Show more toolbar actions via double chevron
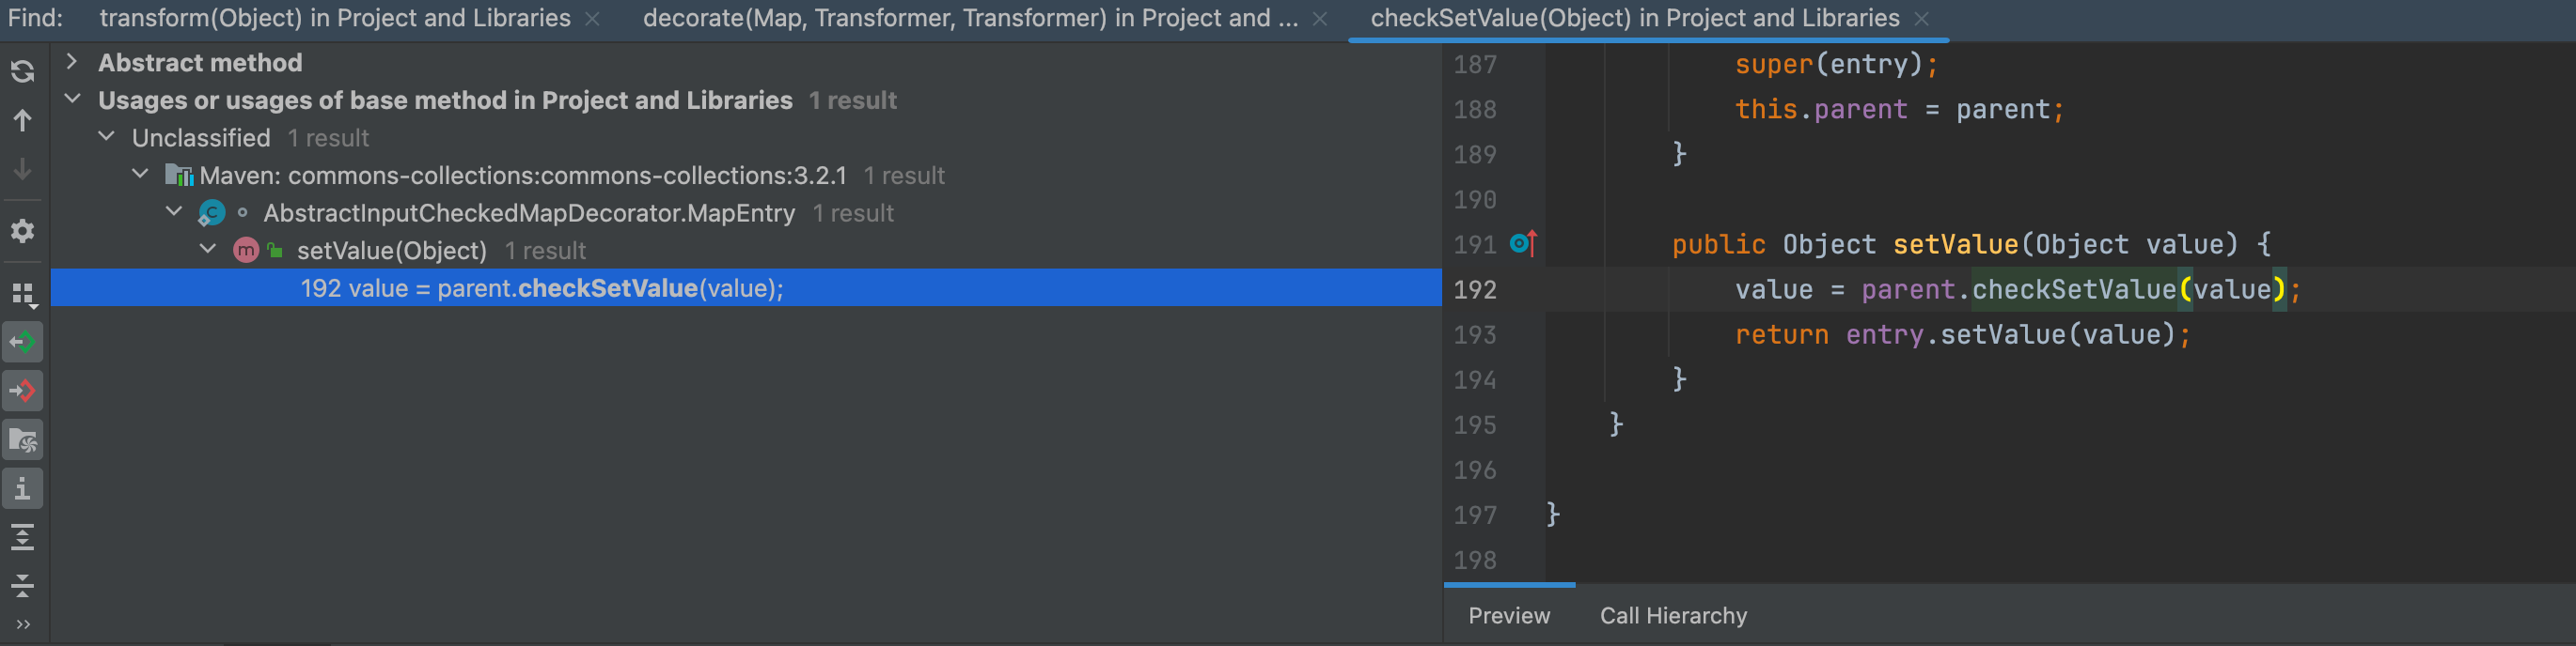This screenshot has height=646, width=2576. [x=23, y=625]
